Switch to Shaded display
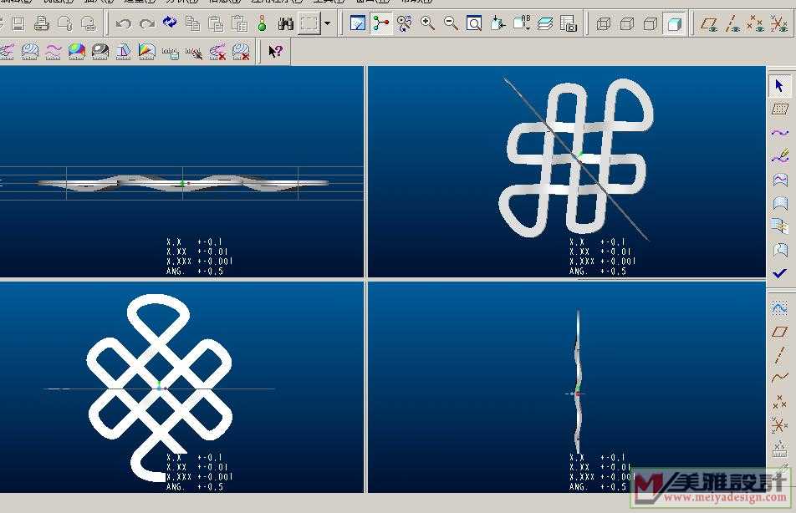The height and width of the screenshot is (513, 796). tap(674, 23)
